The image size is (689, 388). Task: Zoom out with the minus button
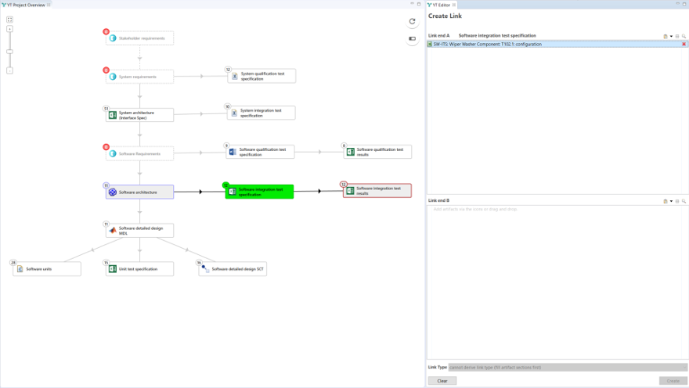coord(9,70)
